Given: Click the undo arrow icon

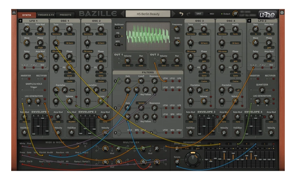Looking at the screenshot, I should pyautogui.click(x=181, y=14).
